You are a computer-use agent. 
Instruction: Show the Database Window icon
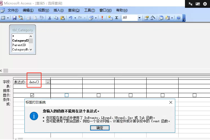point(161,18)
